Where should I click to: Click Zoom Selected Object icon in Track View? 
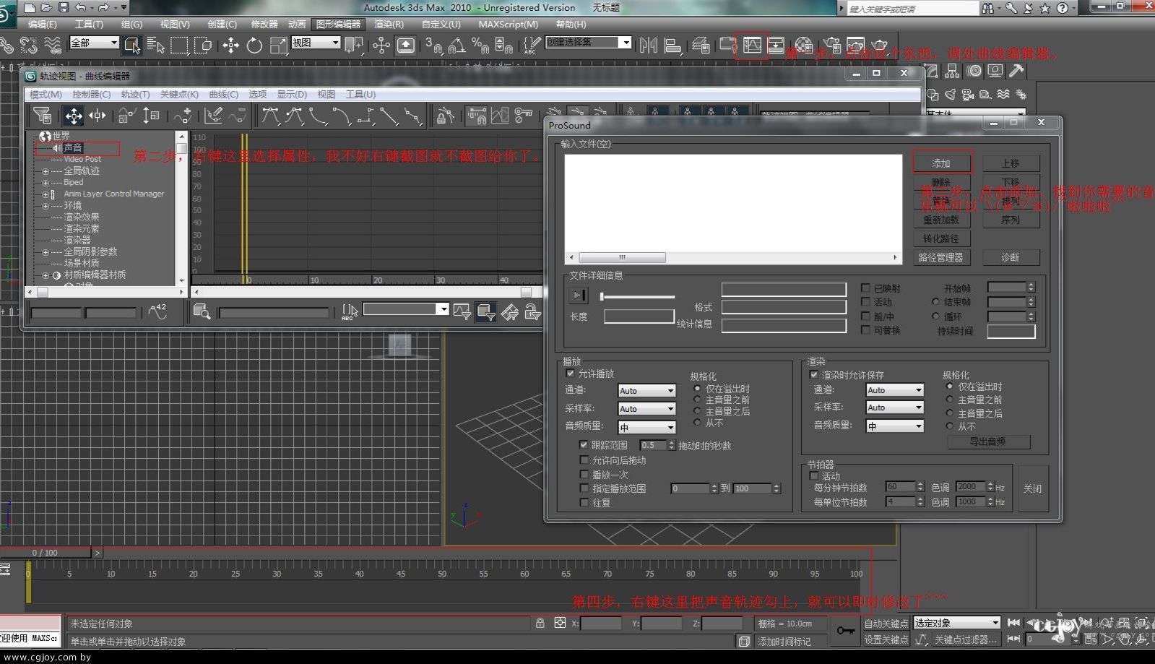coord(202,311)
